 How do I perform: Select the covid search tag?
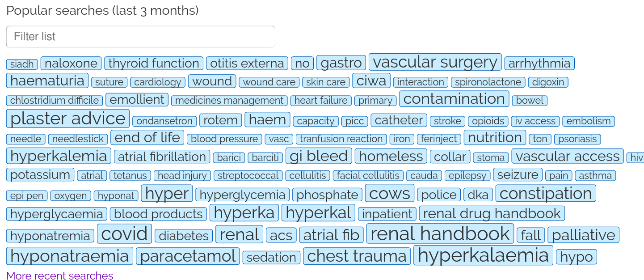[x=124, y=233]
